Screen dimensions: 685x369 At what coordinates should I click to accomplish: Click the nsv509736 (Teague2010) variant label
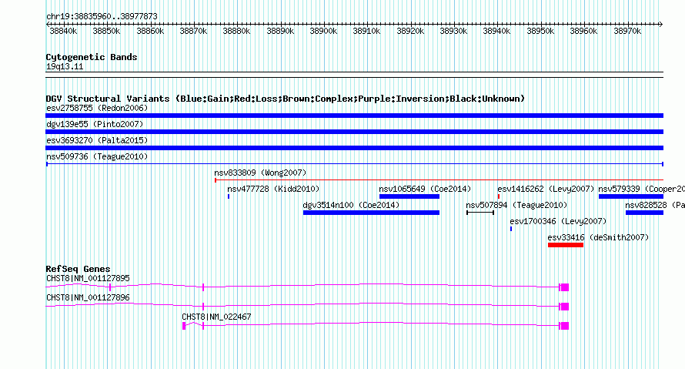tap(97, 156)
